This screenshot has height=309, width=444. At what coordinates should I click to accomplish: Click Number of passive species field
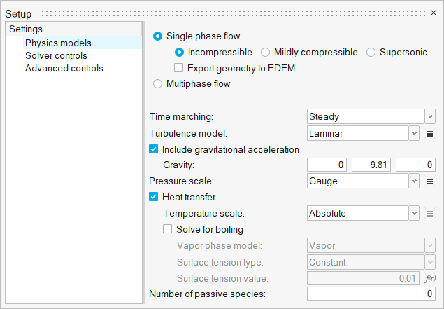point(371,294)
